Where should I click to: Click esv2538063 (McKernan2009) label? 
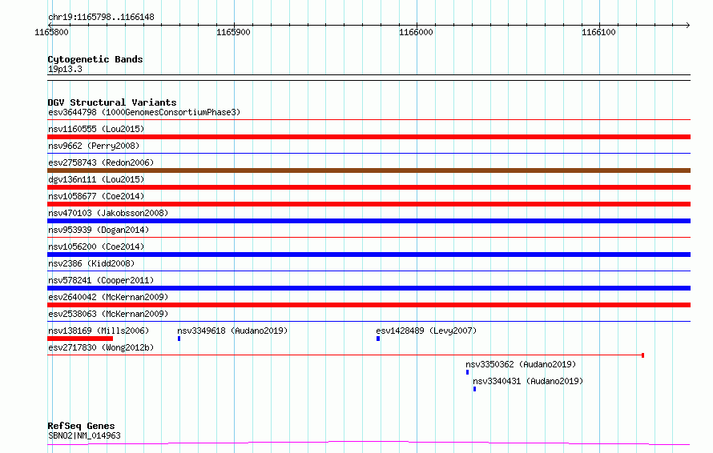pos(108,314)
